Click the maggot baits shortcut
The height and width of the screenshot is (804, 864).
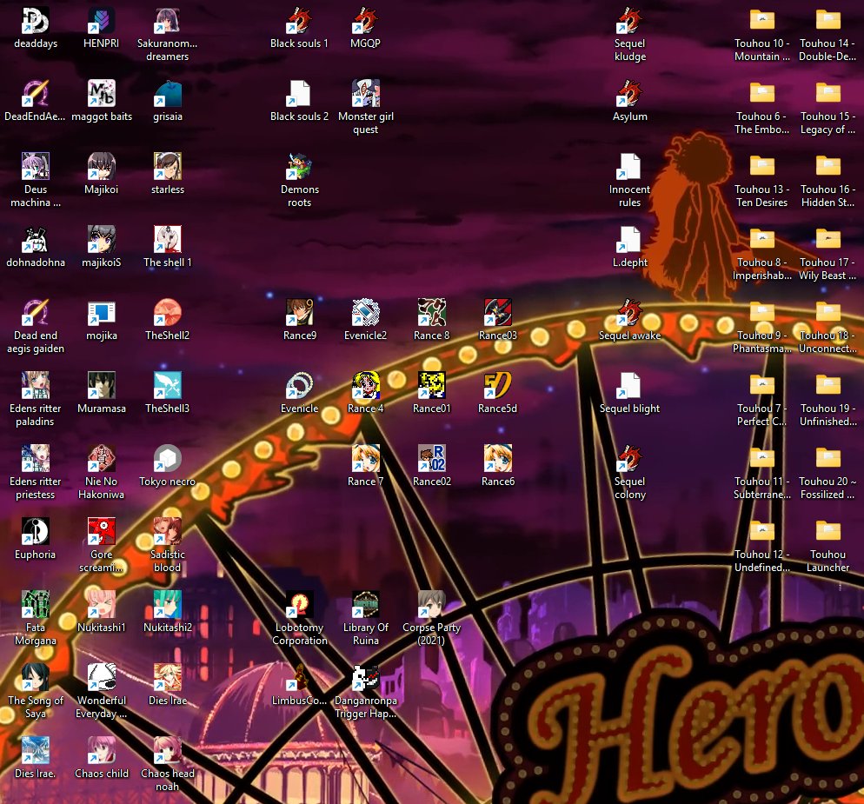102,94
